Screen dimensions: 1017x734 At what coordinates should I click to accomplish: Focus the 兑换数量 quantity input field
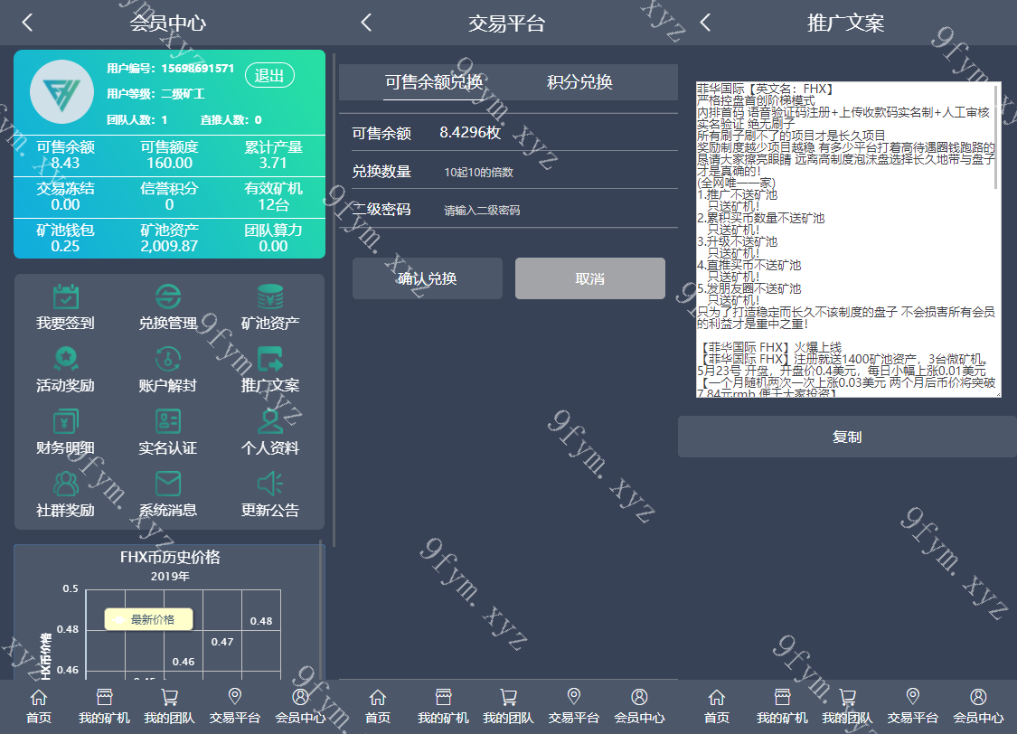coord(558,172)
